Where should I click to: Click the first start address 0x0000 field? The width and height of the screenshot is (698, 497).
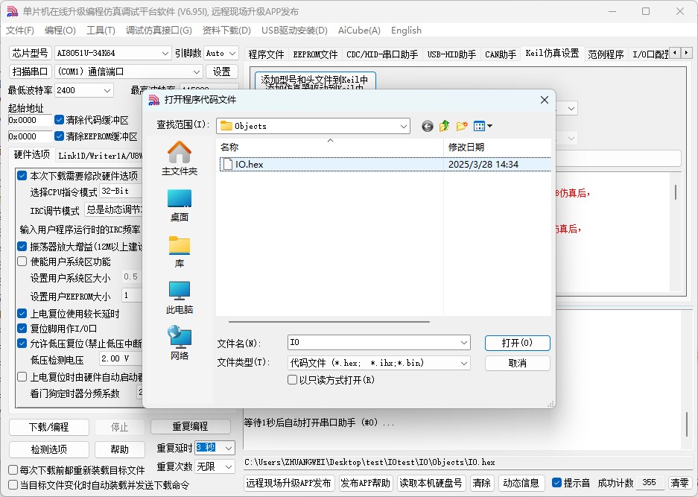click(x=30, y=120)
